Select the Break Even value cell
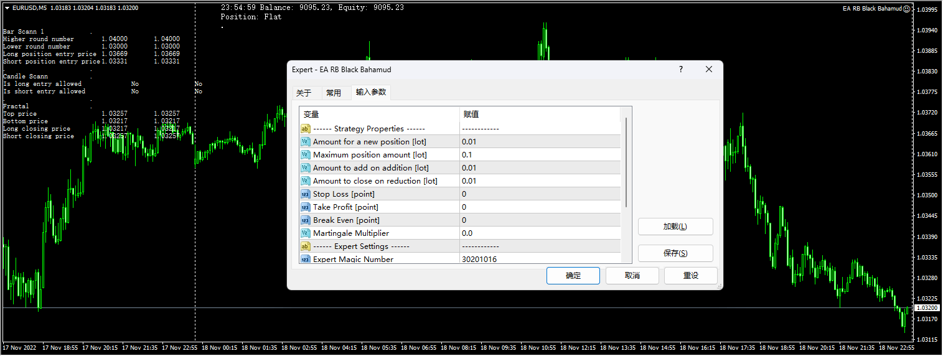The height and width of the screenshot is (356, 943). (x=540, y=220)
